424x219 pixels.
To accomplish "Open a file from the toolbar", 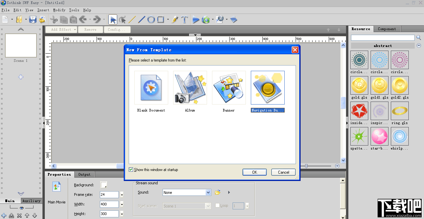I will (x=19, y=20).
